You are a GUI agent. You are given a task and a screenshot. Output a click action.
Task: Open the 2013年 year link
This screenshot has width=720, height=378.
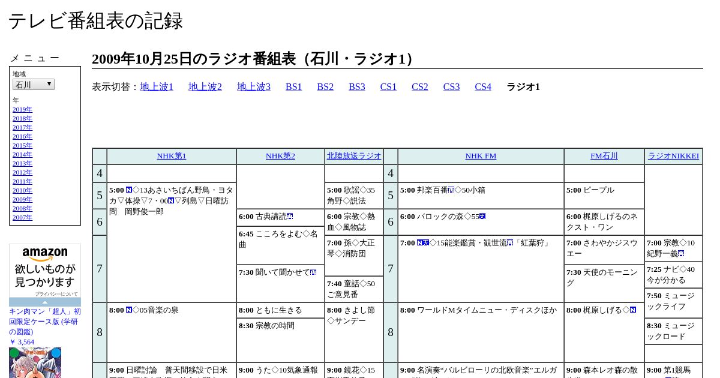click(22, 163)
